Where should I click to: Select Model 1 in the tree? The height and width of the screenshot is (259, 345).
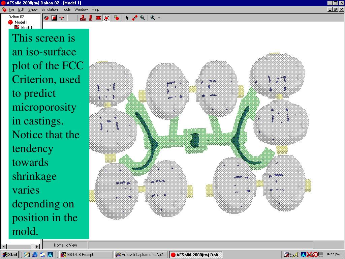[21, 22]
